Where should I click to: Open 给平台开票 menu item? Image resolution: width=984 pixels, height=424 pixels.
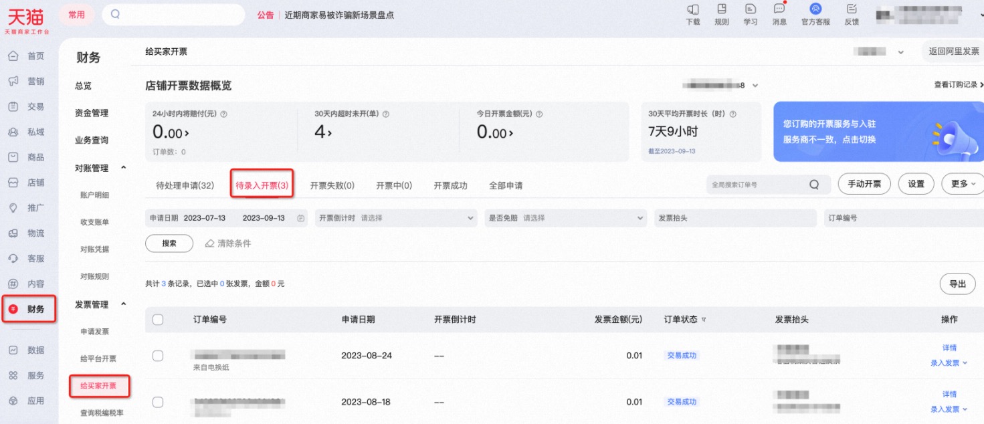[x=98, y=359]
